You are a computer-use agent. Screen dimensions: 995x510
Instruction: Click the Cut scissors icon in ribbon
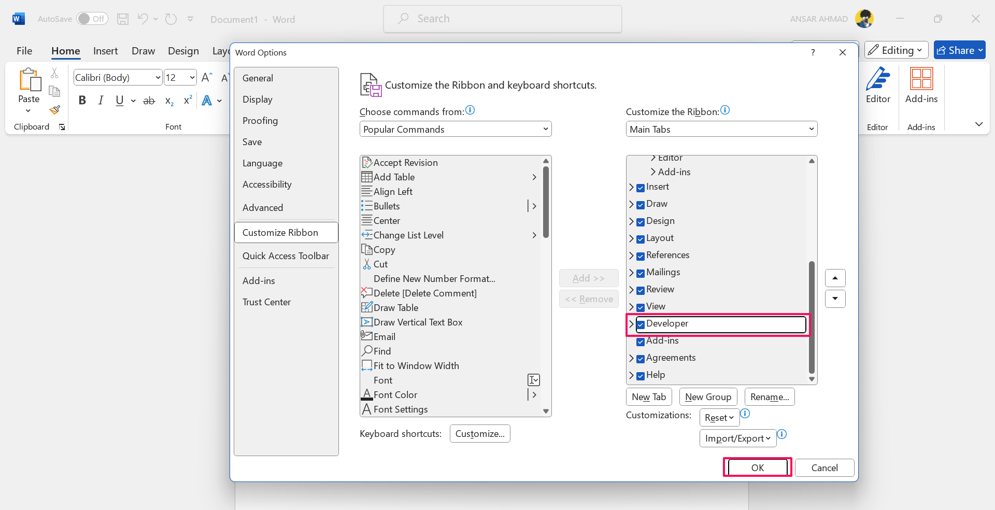coord(54,73)
